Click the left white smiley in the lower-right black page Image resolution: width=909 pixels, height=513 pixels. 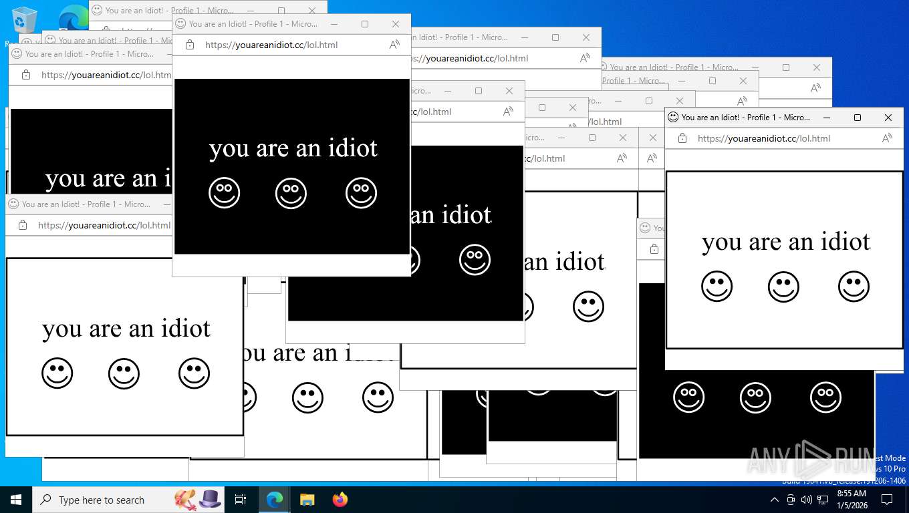(x=689, y=397)
